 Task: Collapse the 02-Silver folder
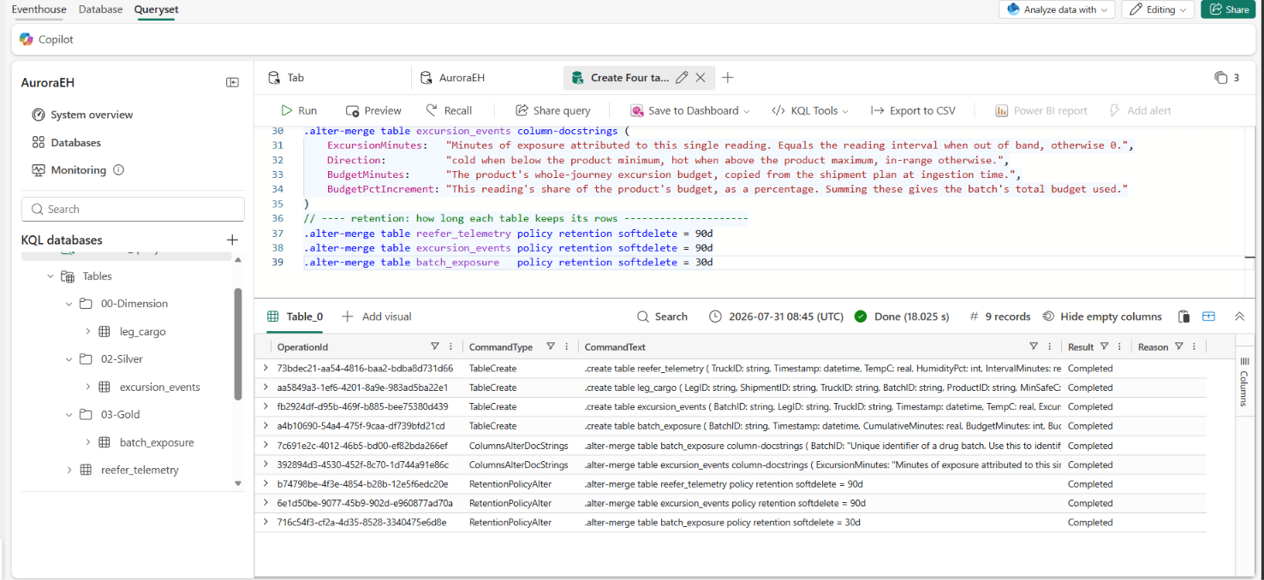point(69,359)
